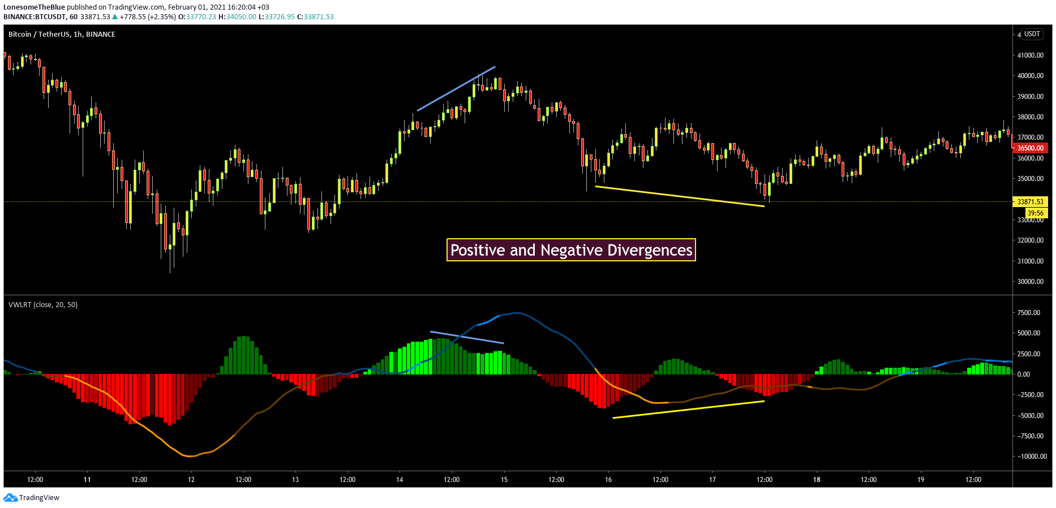The image size is (1056, 508).
Task: Click the -5000.00 indicator axis label
Action: 1030,416
